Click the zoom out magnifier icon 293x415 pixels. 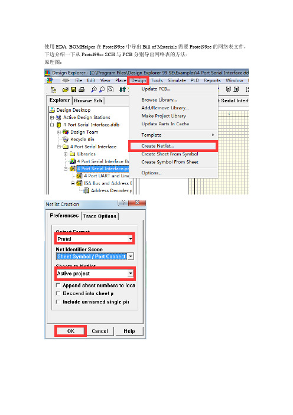point(102,90)
